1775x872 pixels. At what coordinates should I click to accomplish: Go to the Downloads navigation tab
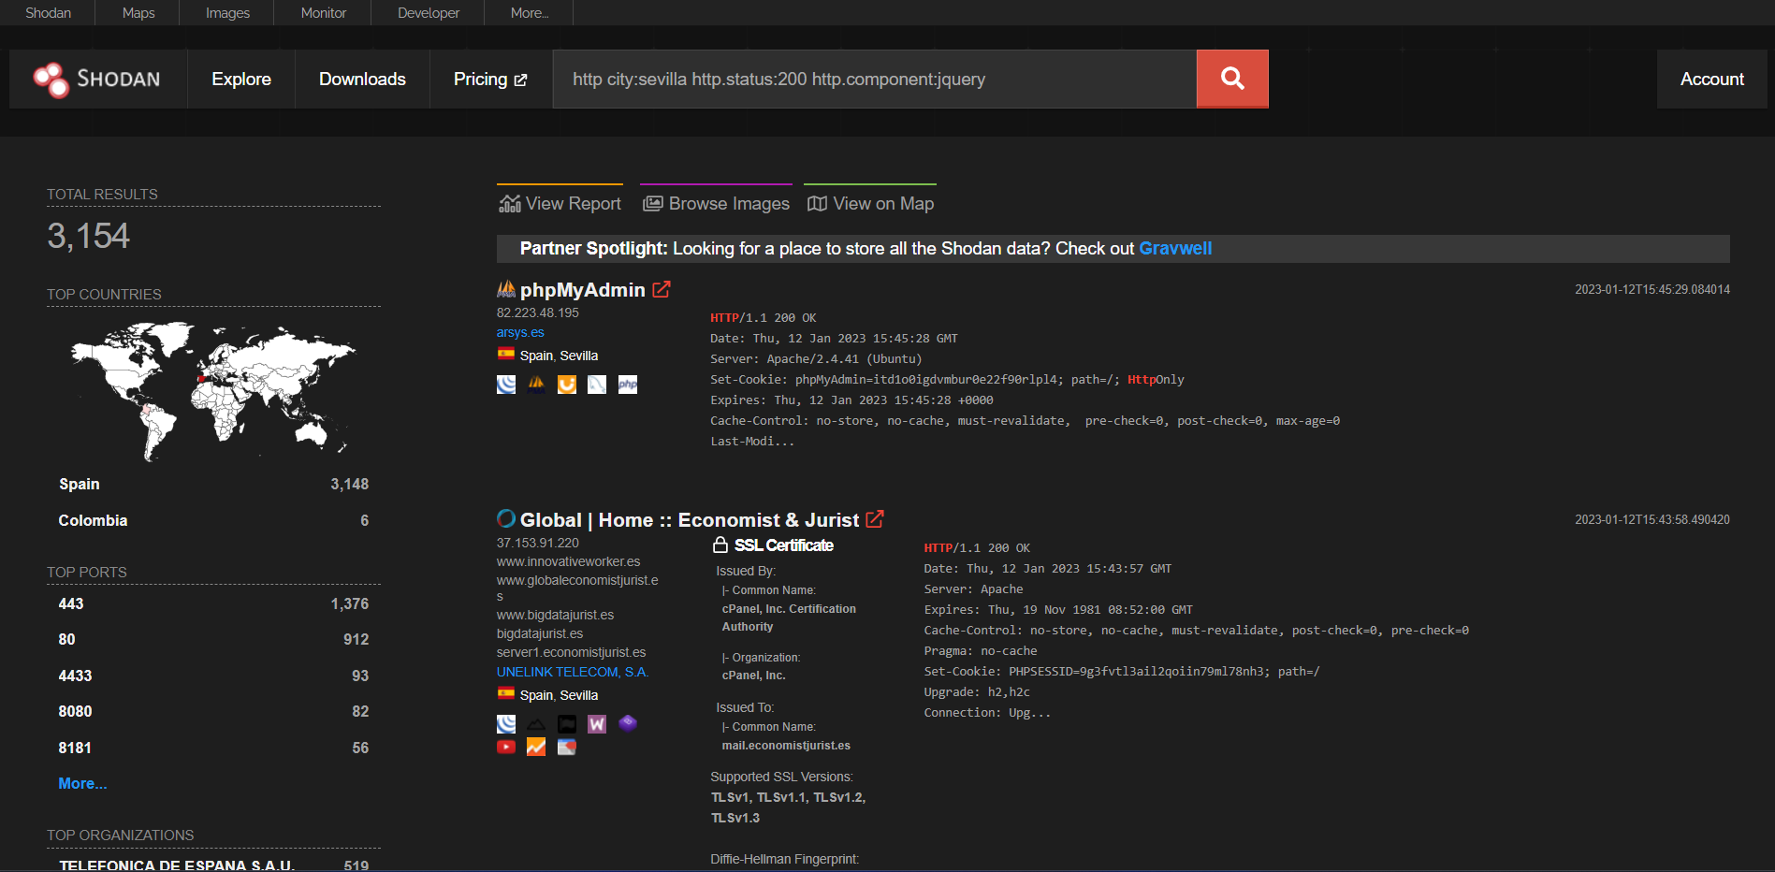pos(362,80)
